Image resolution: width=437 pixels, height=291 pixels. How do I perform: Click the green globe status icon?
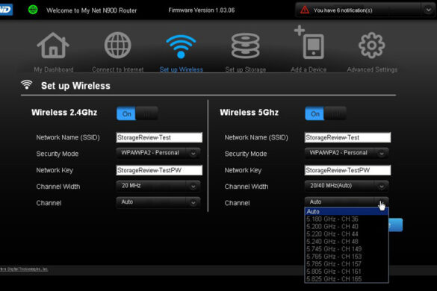(33, 10)
